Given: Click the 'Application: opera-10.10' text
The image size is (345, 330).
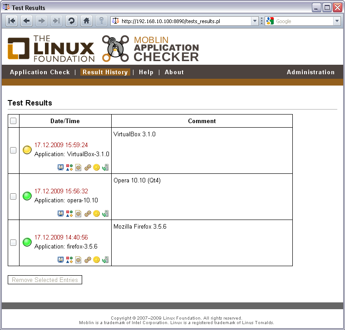Looking at the screenshot, I should [x=66, y=200].
